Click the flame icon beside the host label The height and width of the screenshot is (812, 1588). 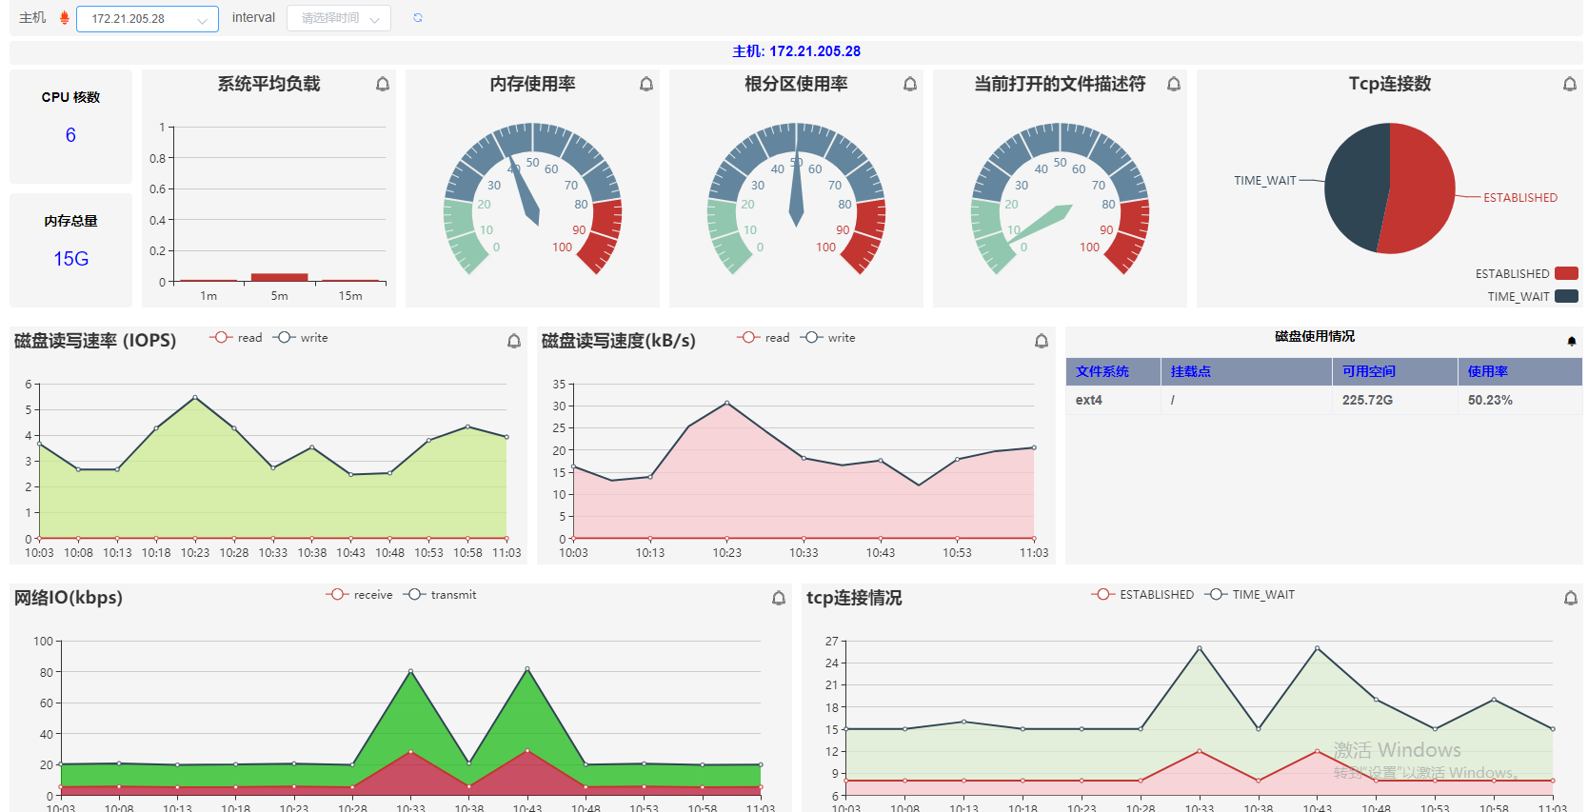tap(65, 18)
